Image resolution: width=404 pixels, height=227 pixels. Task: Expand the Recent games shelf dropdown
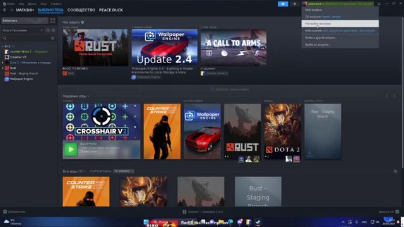pyautogui.click(x=76, y=96)
